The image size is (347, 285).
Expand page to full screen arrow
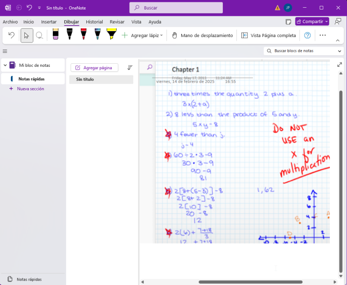[340, 65]
